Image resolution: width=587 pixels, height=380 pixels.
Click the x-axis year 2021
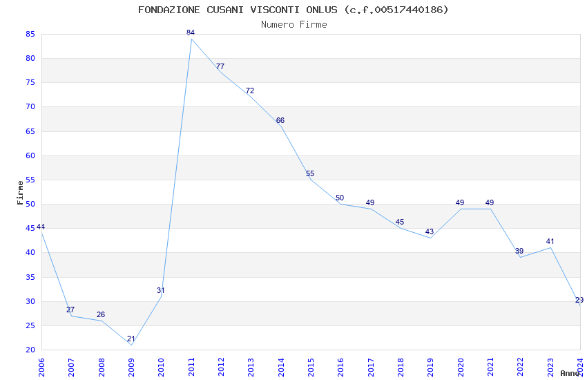[x=490, y=367]
